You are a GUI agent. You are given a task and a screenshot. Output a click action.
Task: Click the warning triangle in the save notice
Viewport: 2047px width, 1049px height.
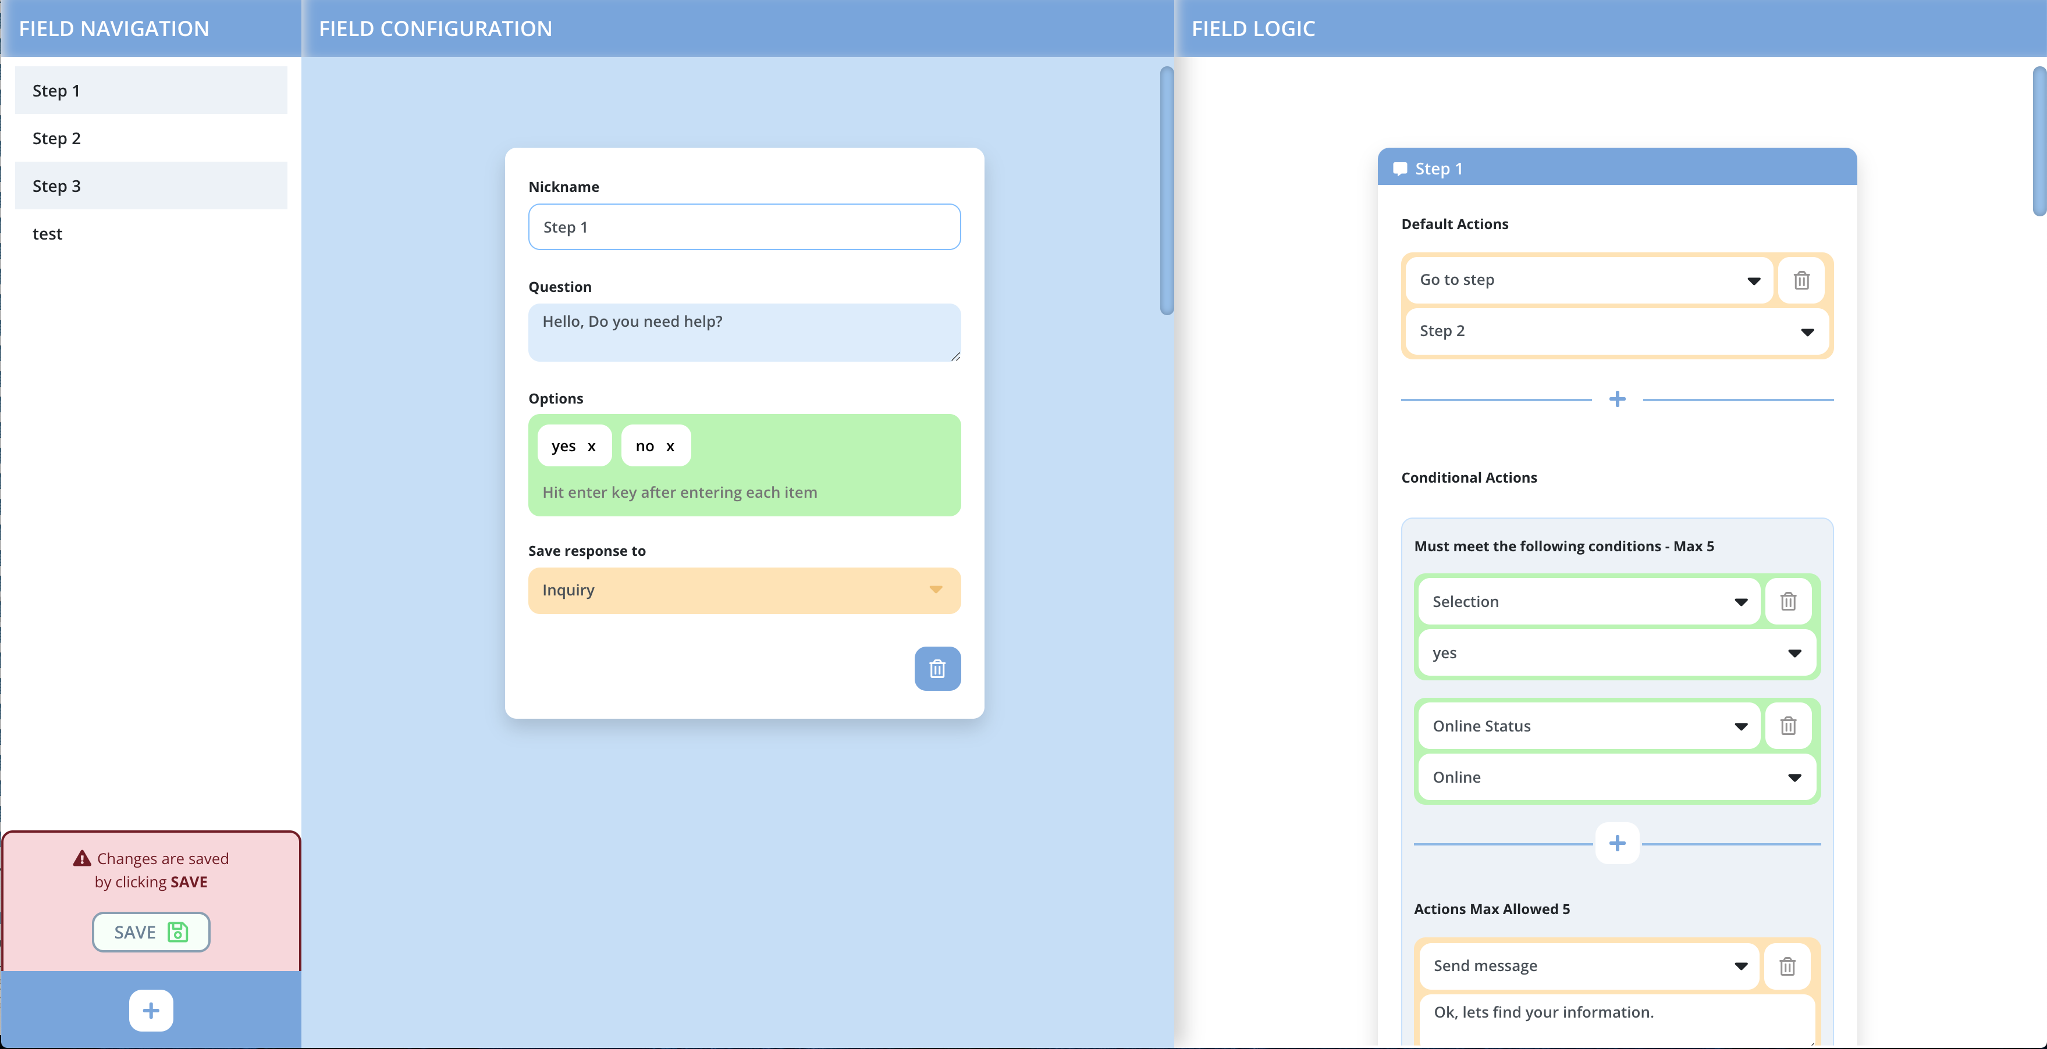82,858
